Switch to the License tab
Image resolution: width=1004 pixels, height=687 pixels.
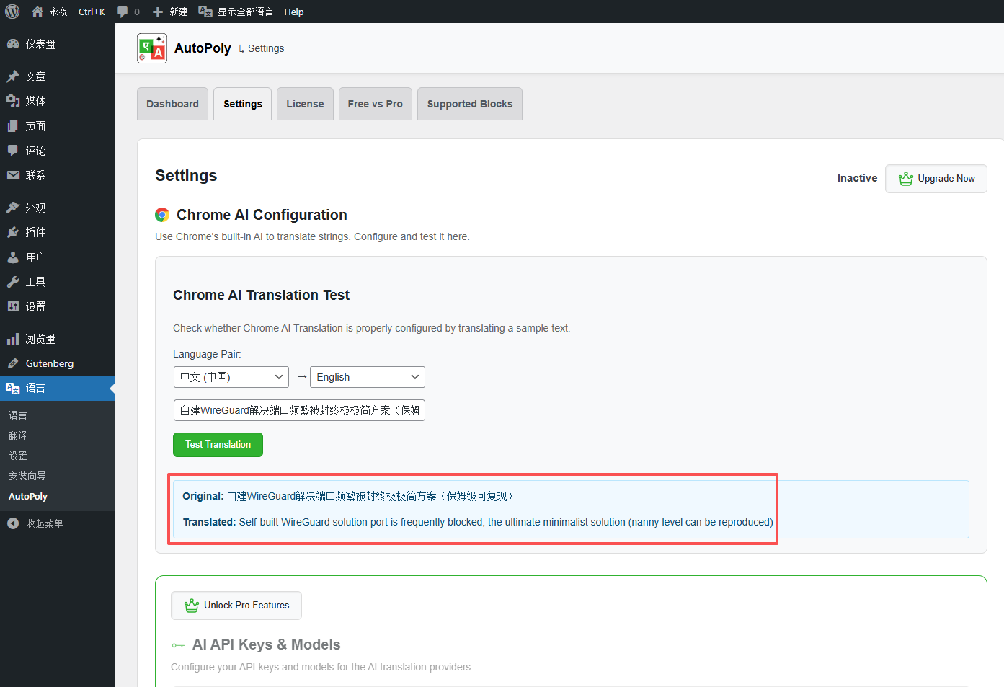[305, 104]
